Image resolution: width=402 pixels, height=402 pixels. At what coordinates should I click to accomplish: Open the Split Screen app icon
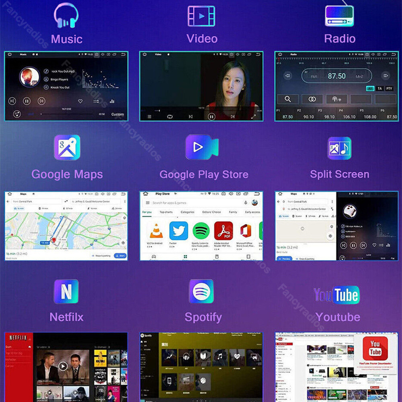pos(339,148)
